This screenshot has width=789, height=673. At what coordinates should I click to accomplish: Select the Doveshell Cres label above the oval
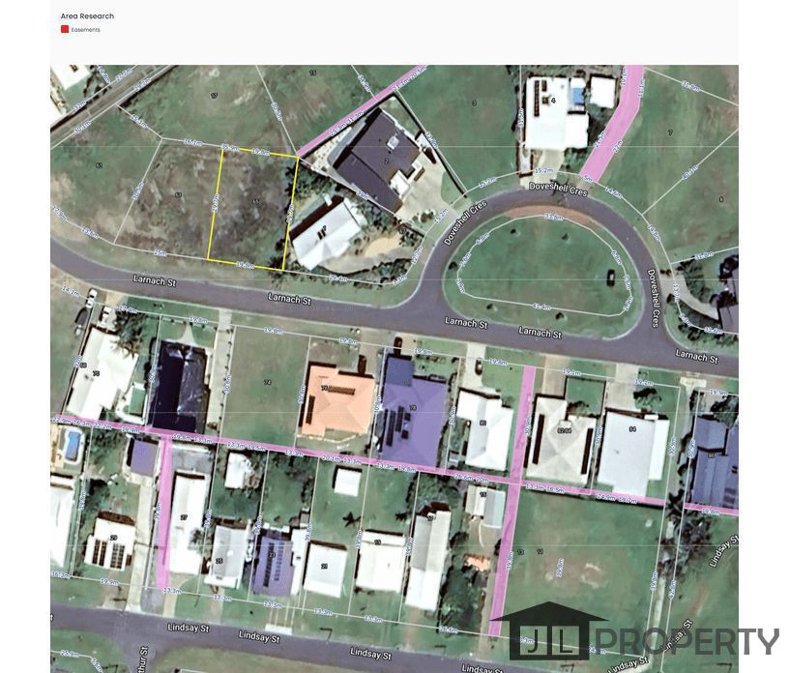coord(558,190)
